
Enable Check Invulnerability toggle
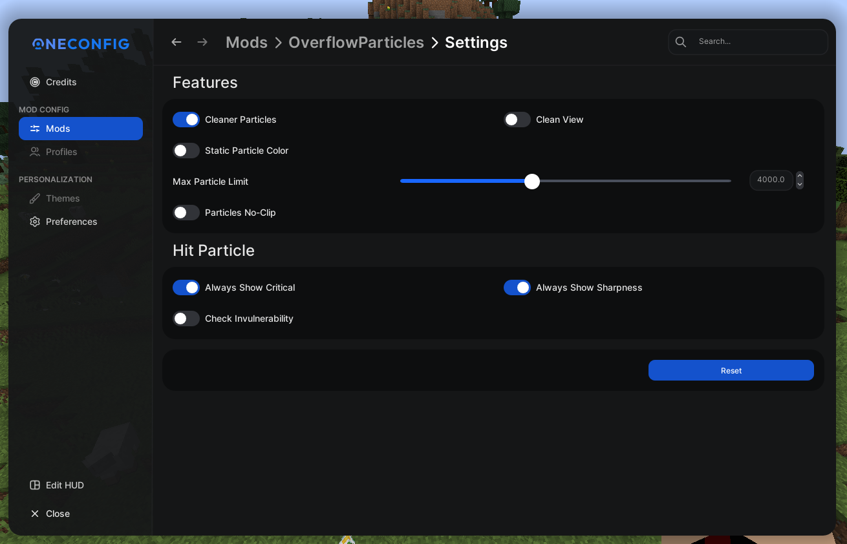tap(186, 319)
